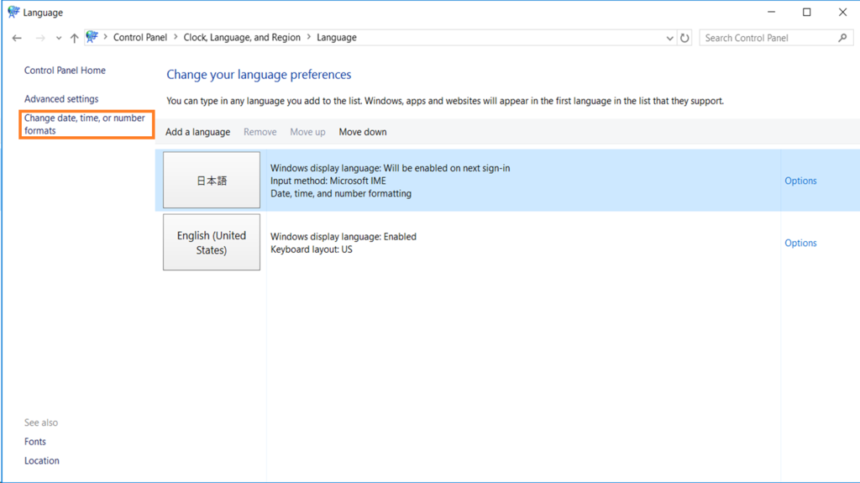Click the Language window title icon
The image size is (860, 483).
[13, 12]
